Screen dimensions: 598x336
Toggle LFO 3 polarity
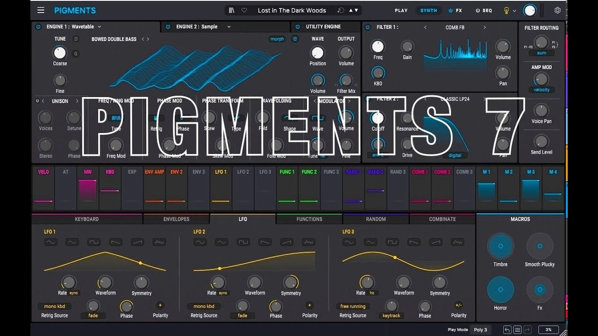coord(458,306)
